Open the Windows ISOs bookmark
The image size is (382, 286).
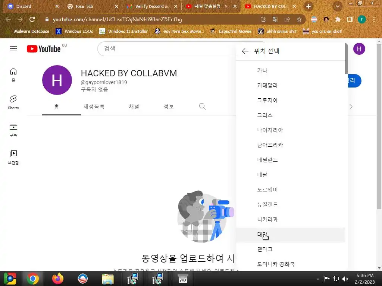click(x=74, y=31)
